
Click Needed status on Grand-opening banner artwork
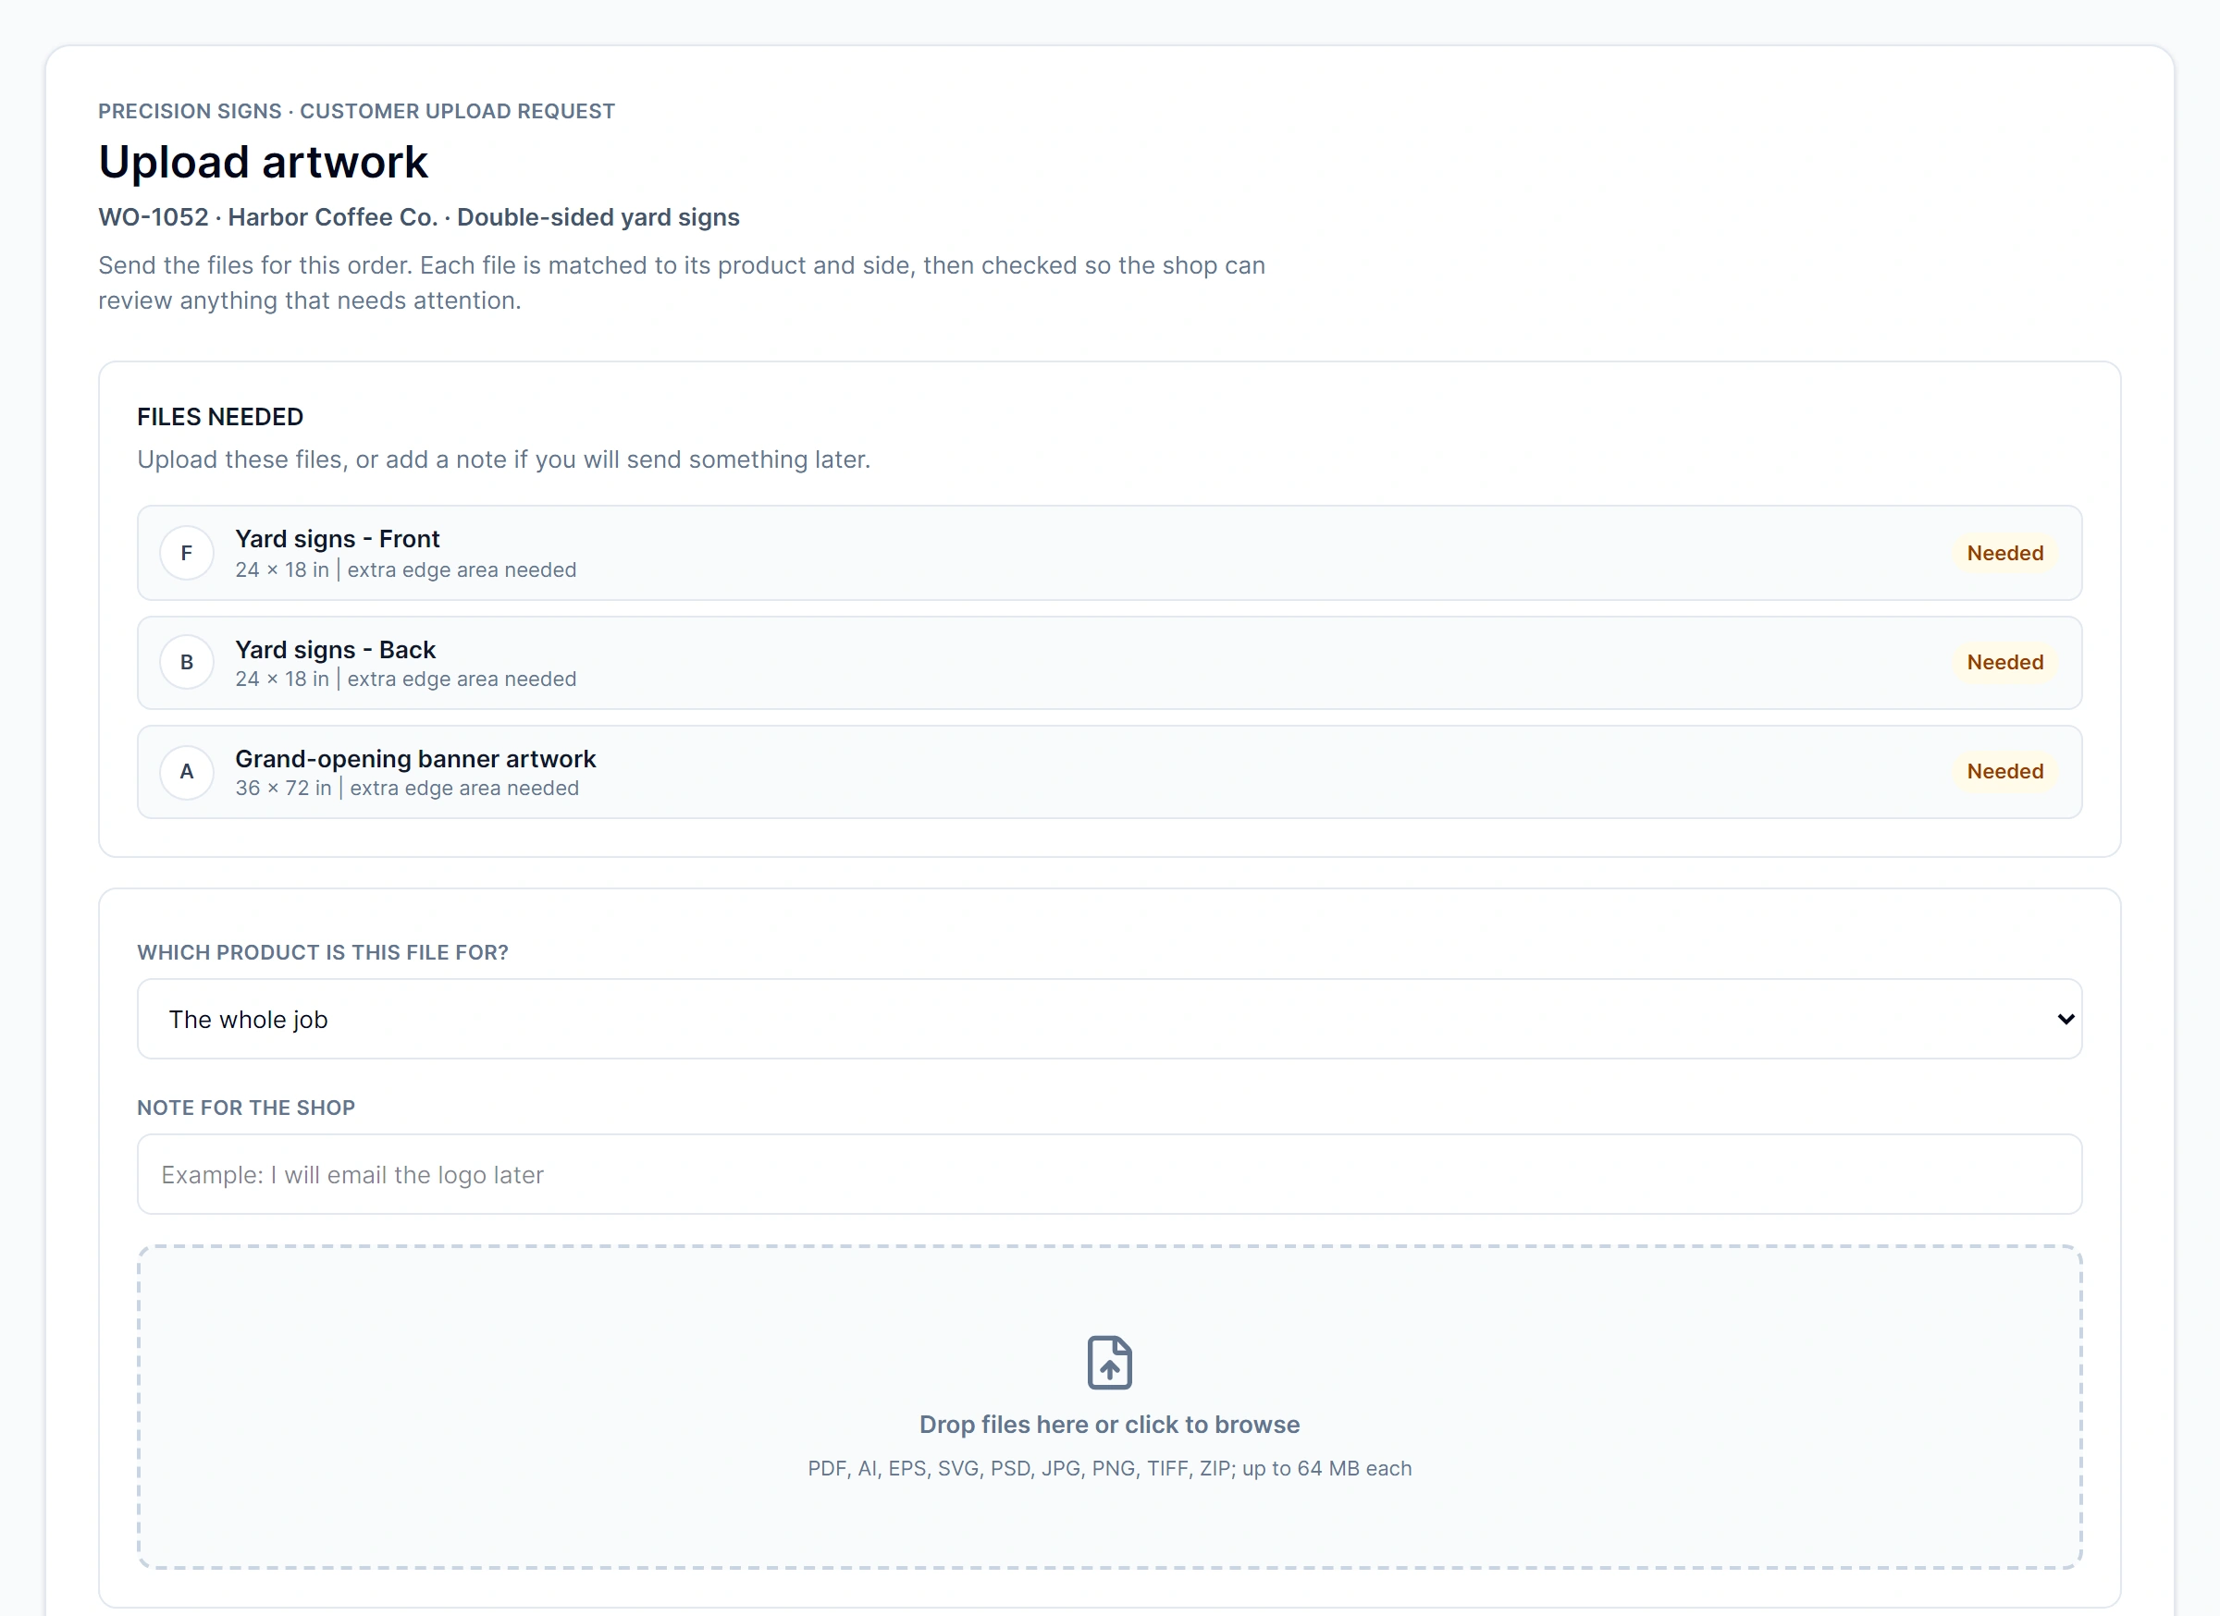click(x=2004, y=771)
